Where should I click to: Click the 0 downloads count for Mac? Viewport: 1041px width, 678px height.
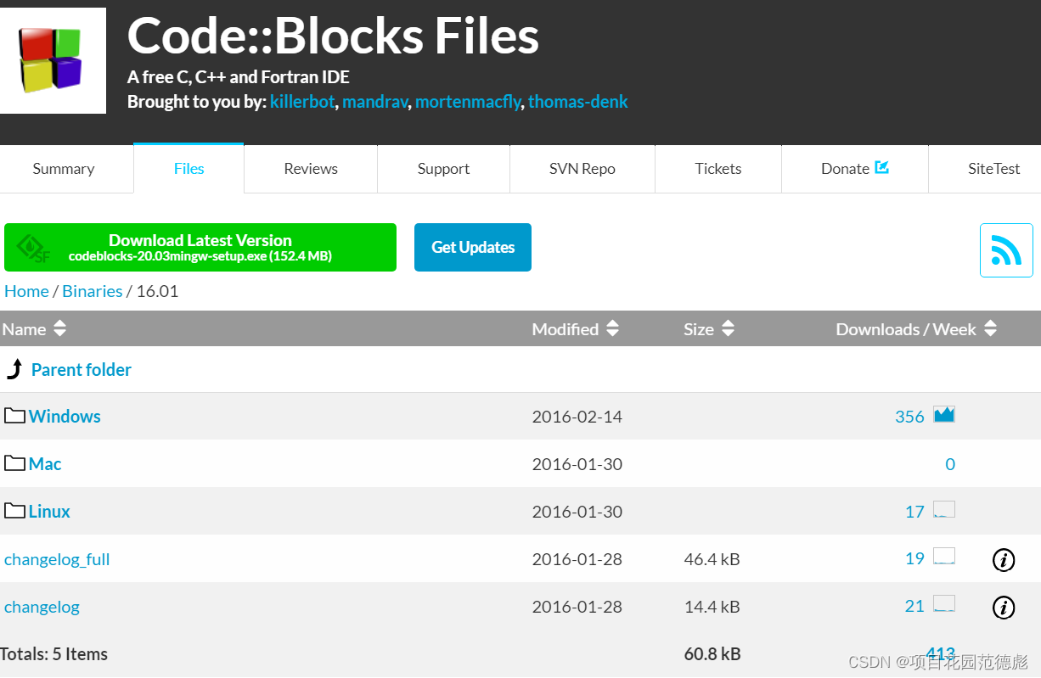[x=950, y=464]
